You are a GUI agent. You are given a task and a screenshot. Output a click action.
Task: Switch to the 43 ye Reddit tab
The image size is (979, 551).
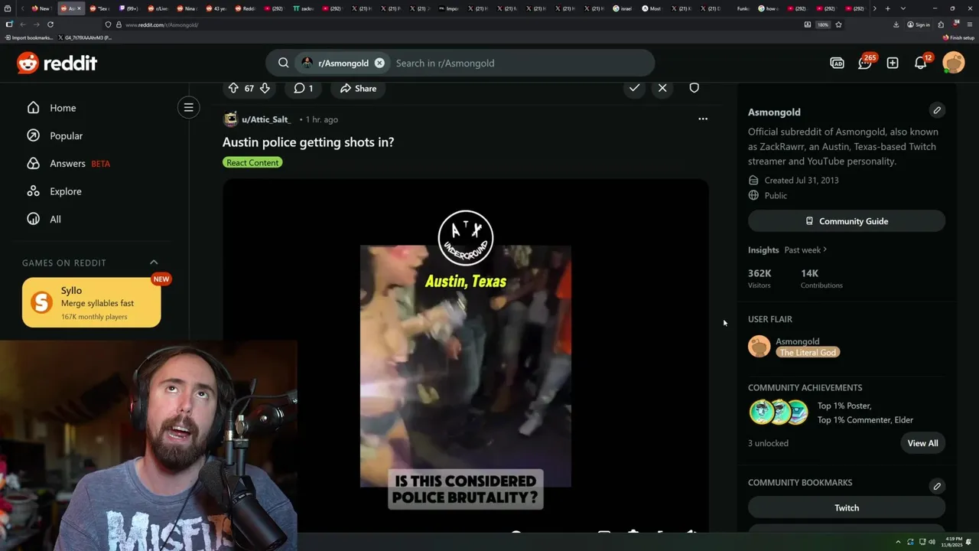(x=217, y=8)
